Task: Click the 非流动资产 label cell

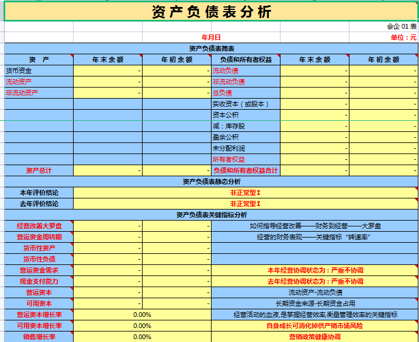Action: (x=39, y=93)
